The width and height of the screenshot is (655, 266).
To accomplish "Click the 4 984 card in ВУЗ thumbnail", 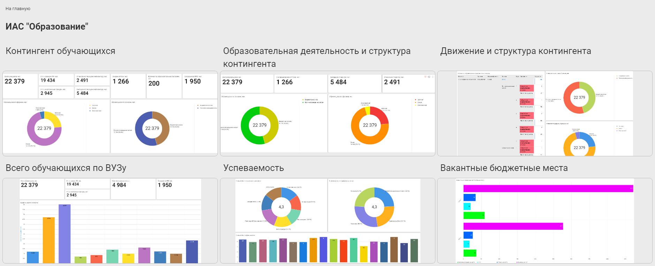I will pos(132,189).
